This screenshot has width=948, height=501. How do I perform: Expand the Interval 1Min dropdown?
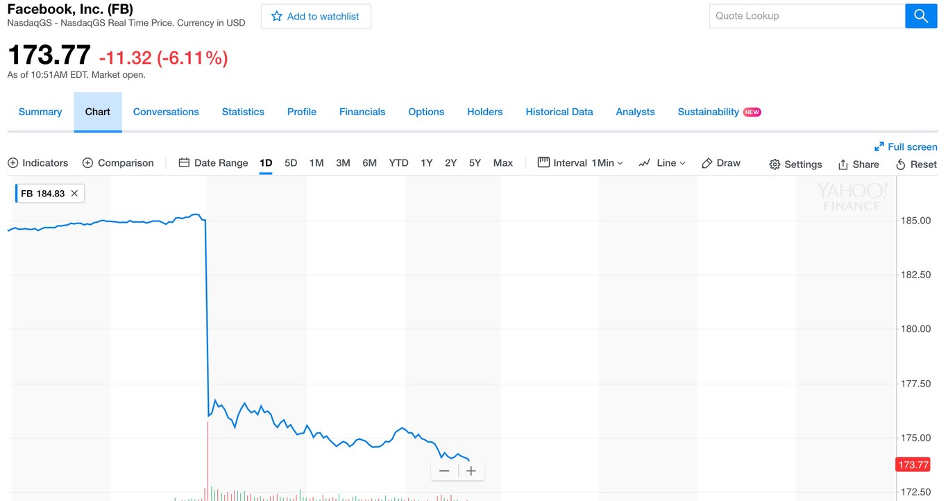(x=581, y=163)
